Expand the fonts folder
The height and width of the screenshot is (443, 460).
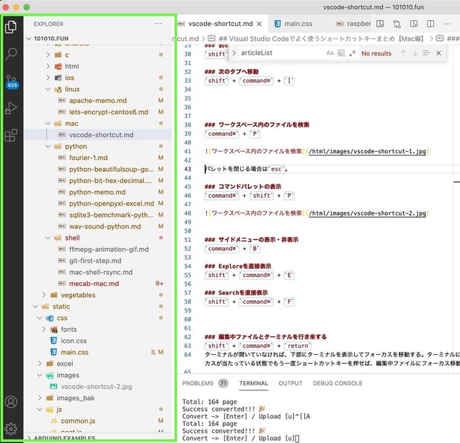click(44, 329)
